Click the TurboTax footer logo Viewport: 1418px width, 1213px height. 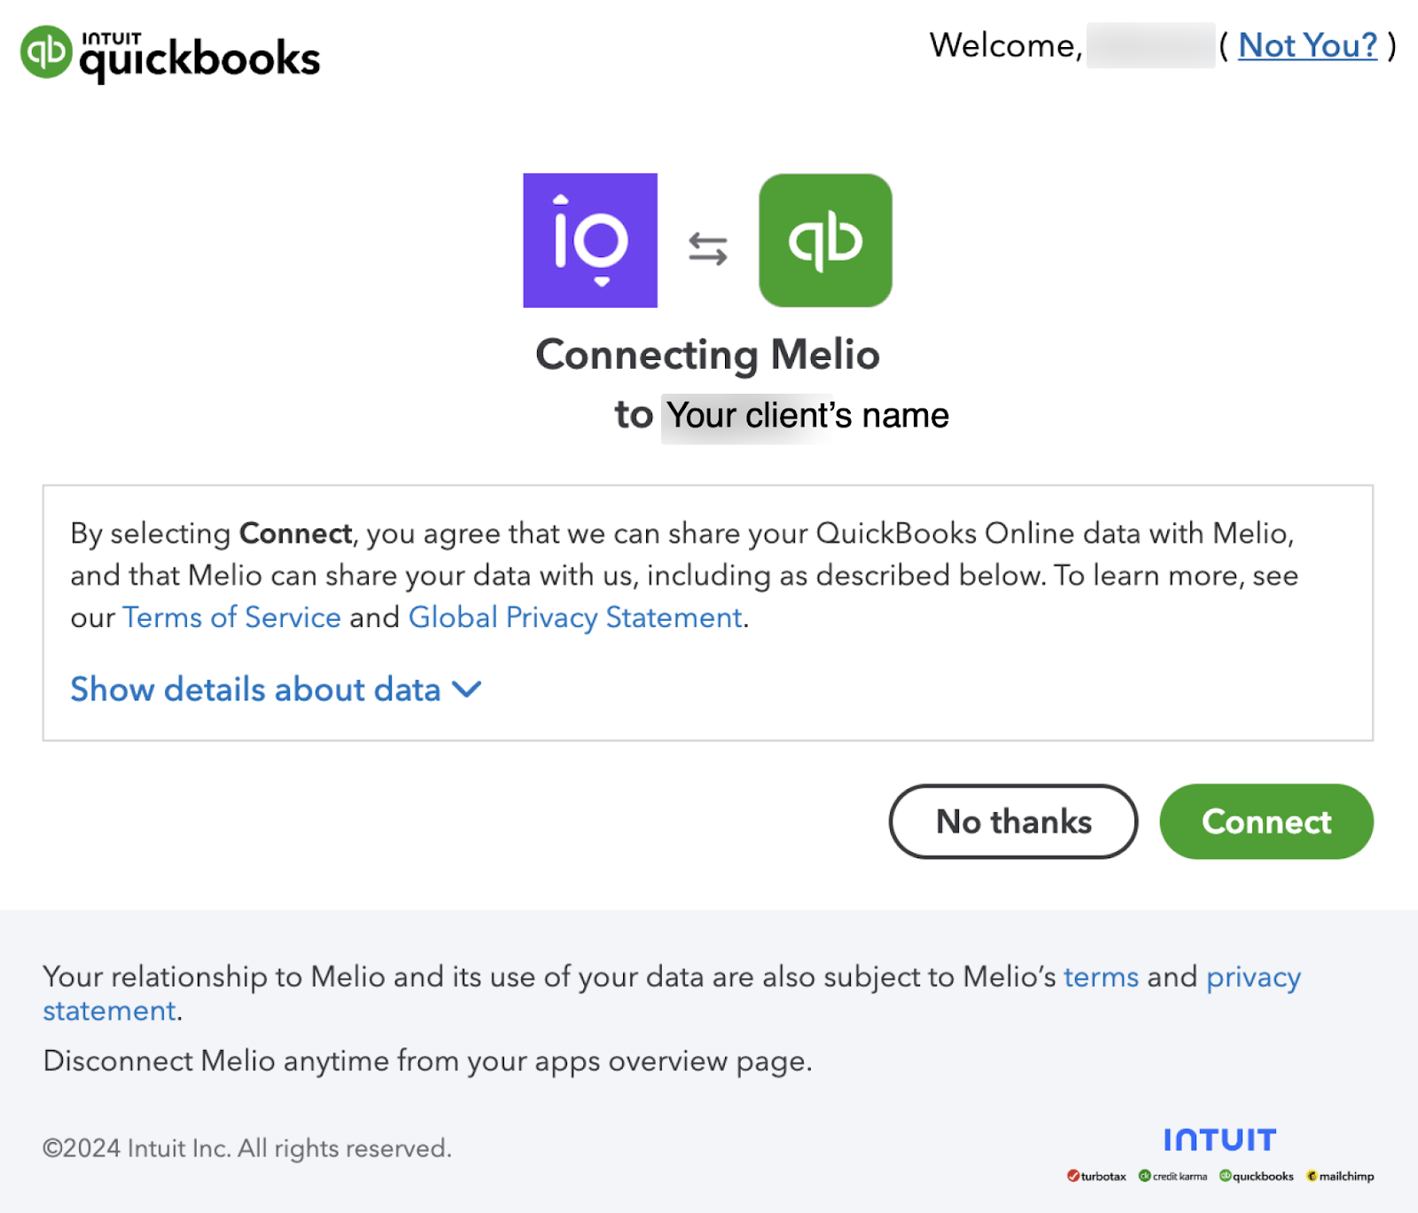1096,1177
